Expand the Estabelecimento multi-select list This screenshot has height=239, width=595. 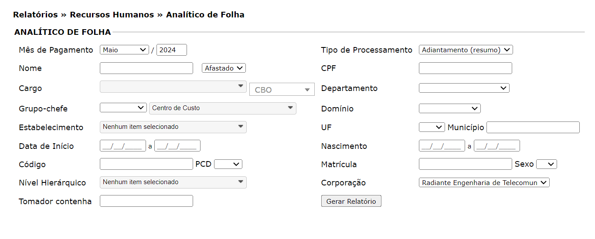173,127
